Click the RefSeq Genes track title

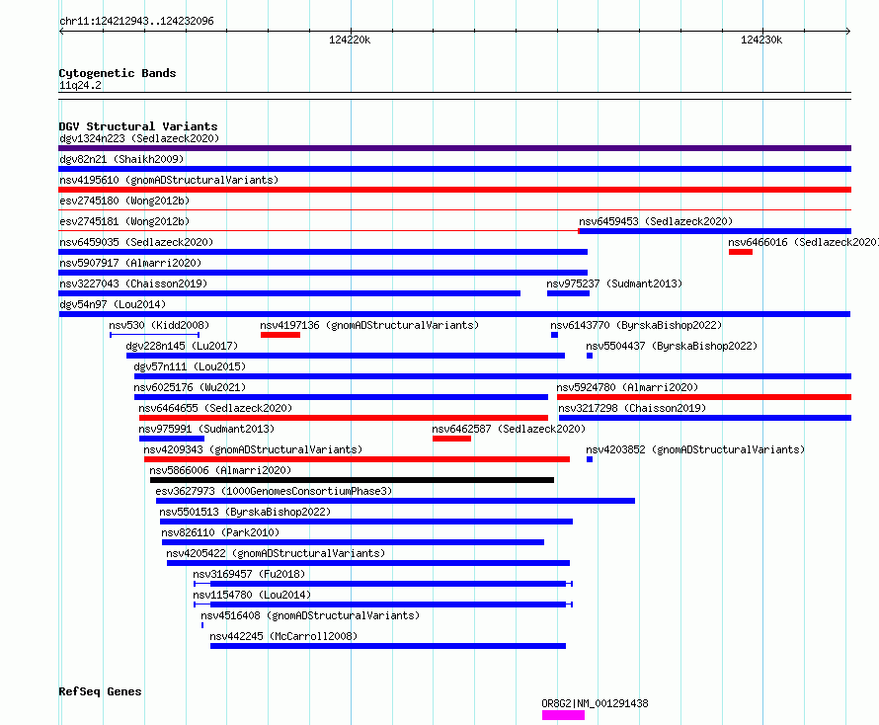[x=100, y=692]
